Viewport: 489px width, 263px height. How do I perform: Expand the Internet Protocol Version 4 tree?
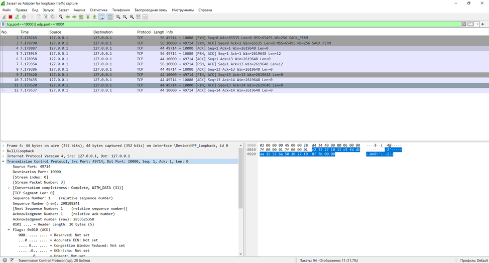tap(4, 156)
